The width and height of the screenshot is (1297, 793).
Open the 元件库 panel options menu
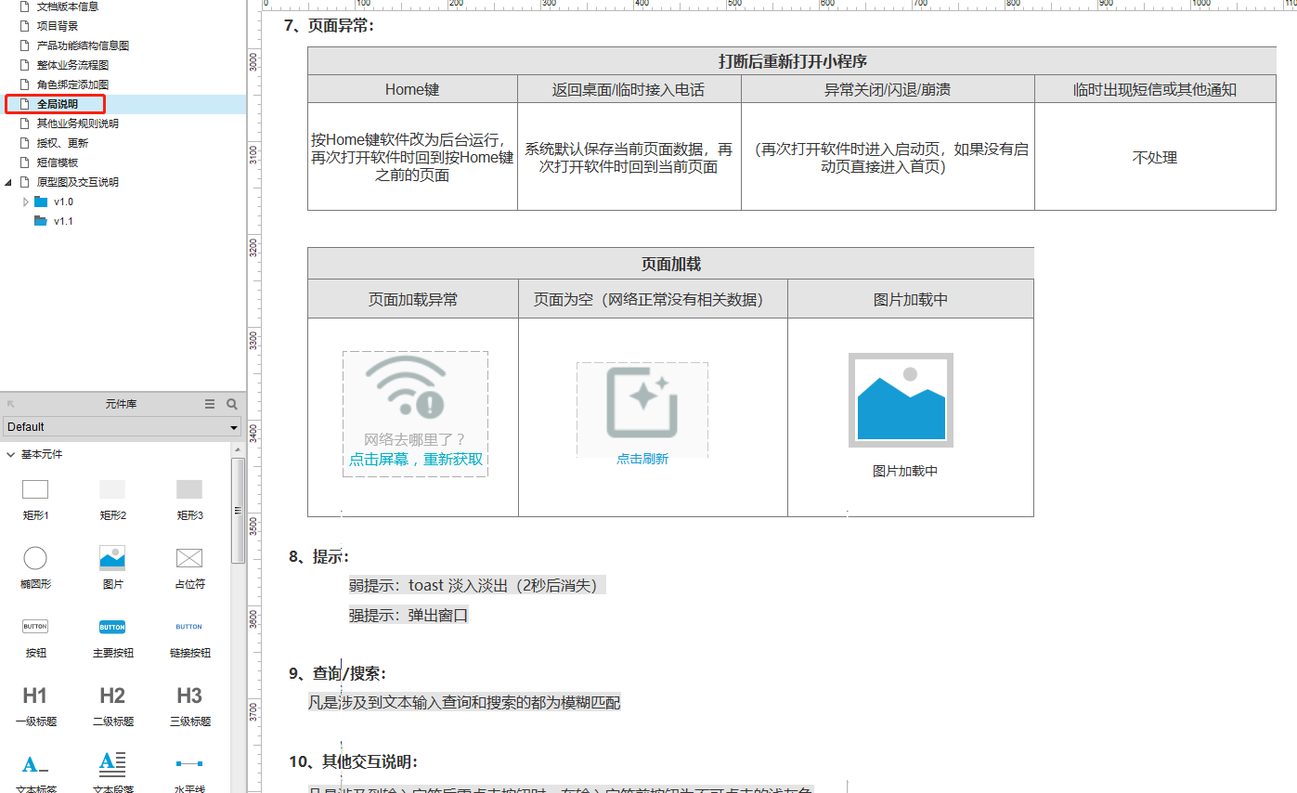(209, 404)
